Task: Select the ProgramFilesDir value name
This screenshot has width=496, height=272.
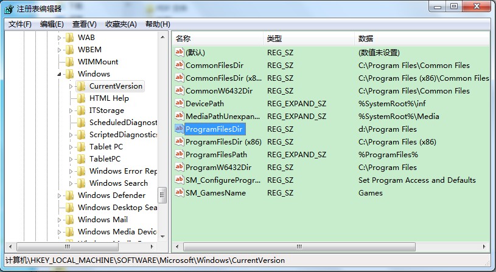Action: click(214, 129)
